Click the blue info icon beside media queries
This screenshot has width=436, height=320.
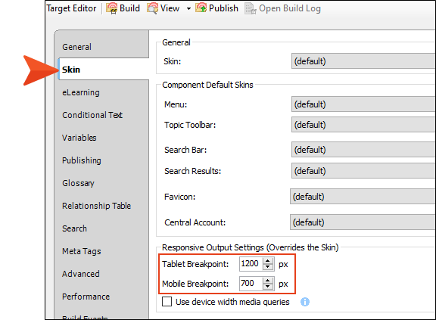point(305,302)
